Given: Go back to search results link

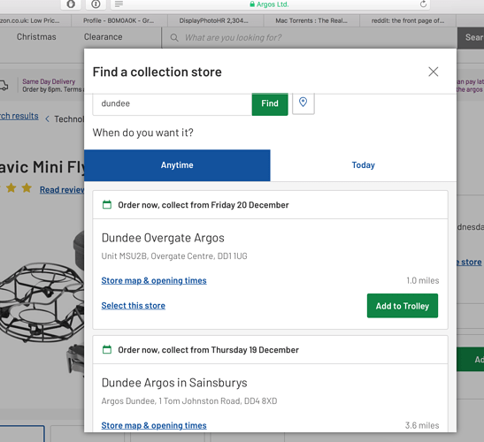Looking at the screenshot, I should [19, 116].
